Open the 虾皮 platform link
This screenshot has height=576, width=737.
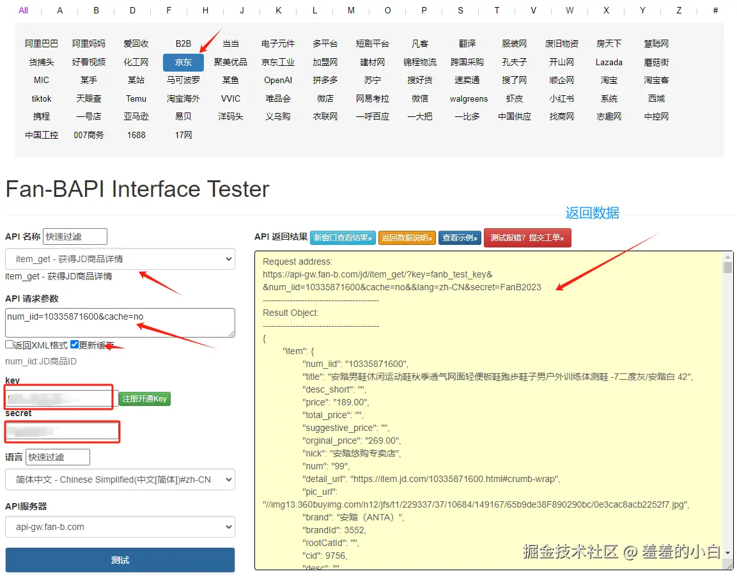coord(514,98)
